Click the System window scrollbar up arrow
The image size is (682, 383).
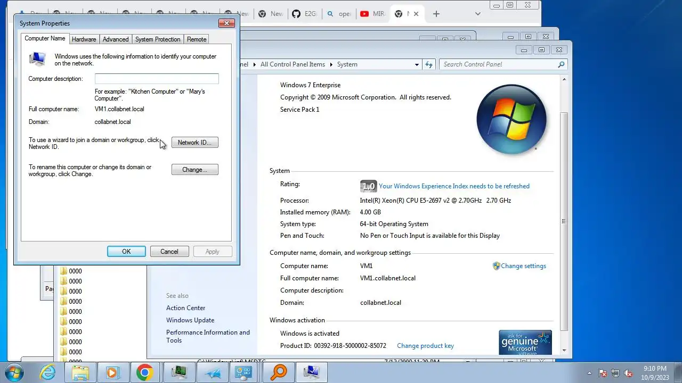pyautogui.click(x=564, y=79)
